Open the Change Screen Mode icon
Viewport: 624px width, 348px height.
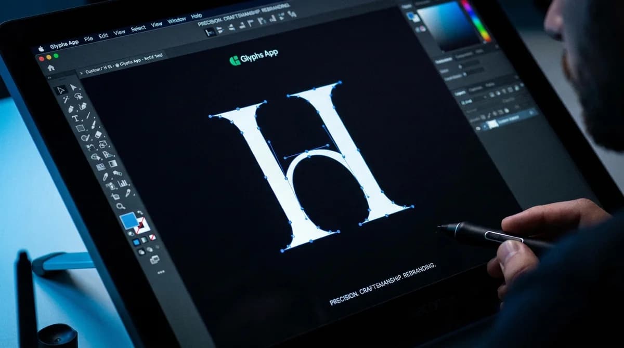(154, 259)
